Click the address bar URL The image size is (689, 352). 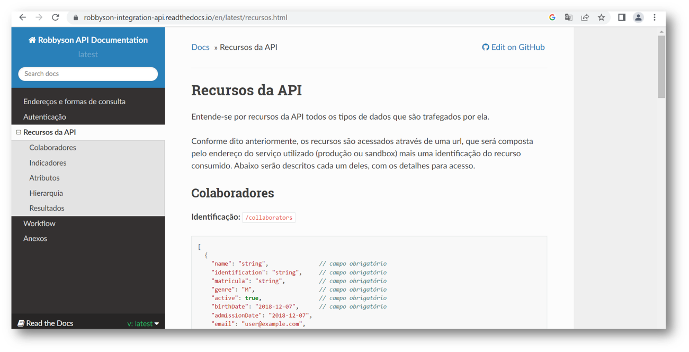[x=185, y=17]
